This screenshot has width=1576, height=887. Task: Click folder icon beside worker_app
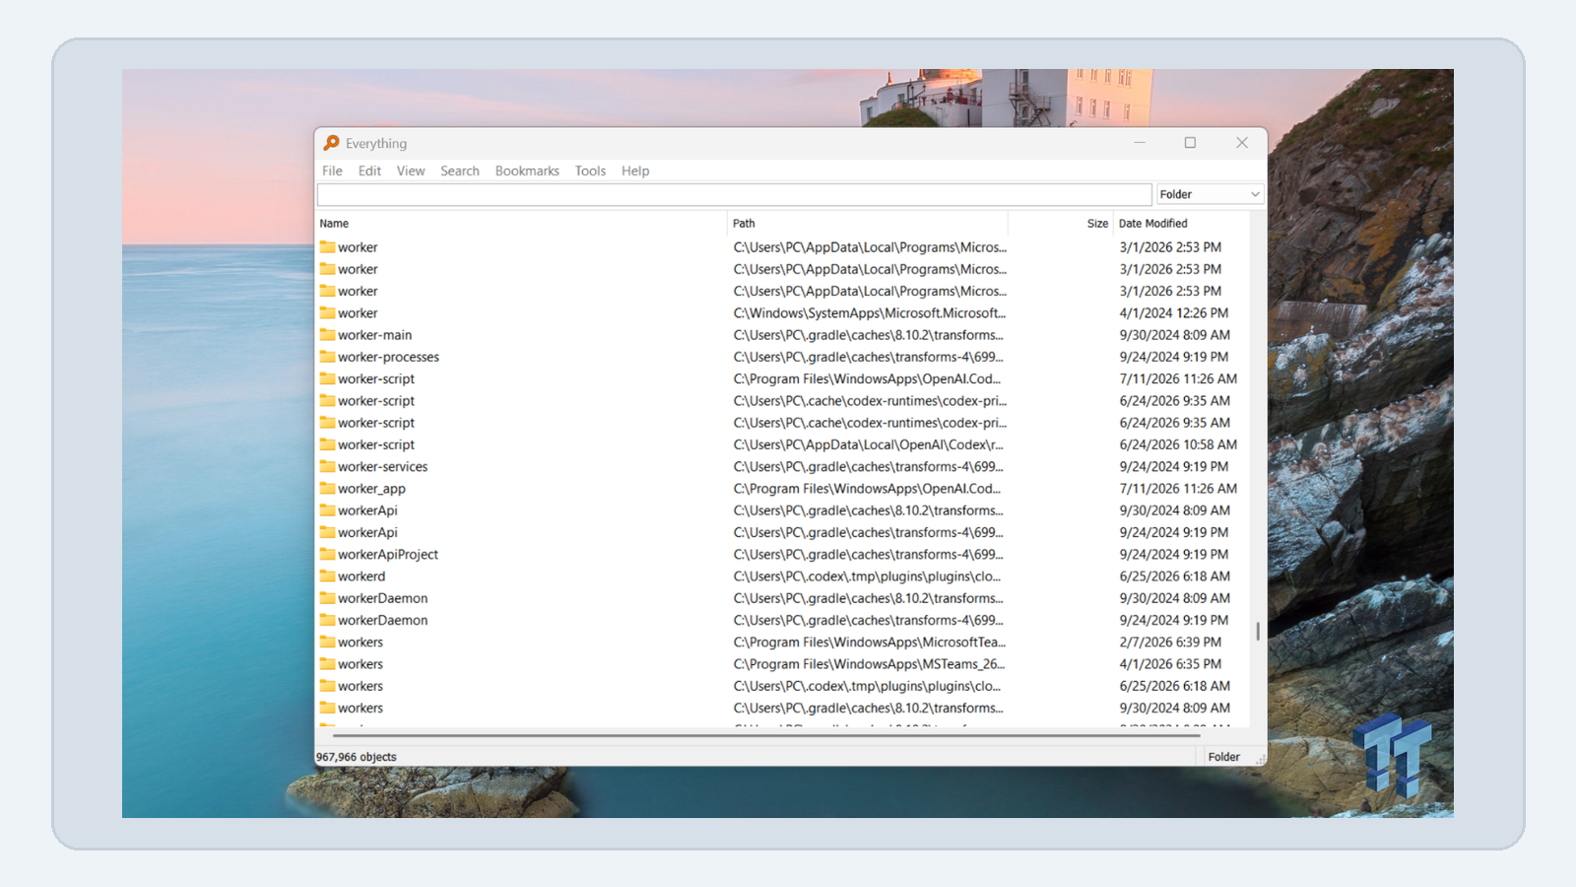click(328, 488)
